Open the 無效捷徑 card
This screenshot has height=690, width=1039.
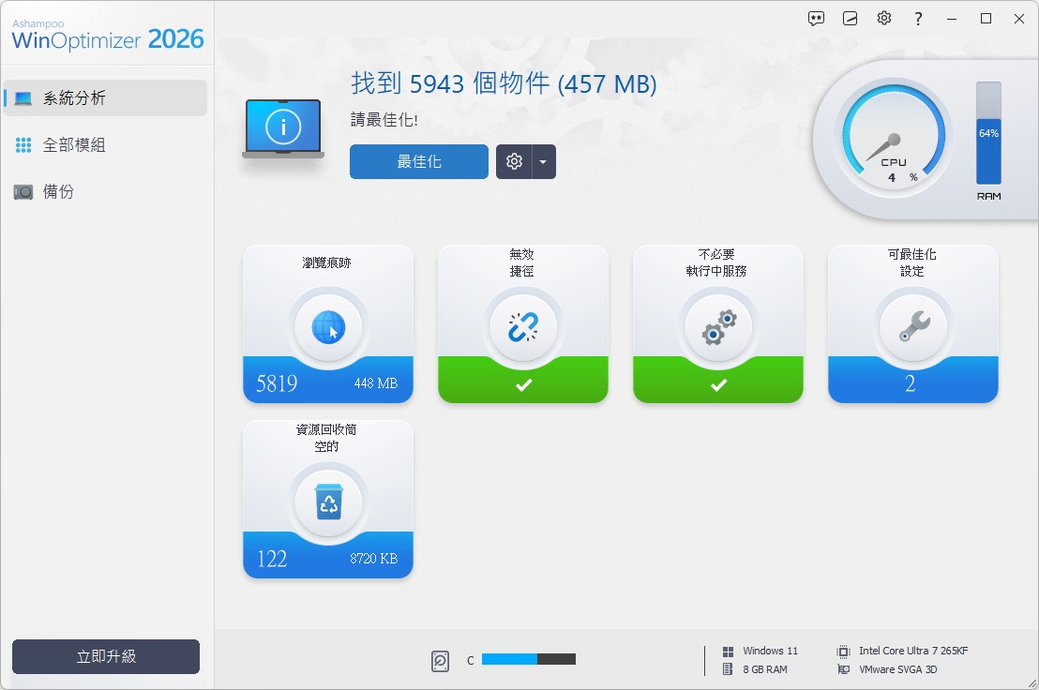pyautogui.click(x=523, y=323)
